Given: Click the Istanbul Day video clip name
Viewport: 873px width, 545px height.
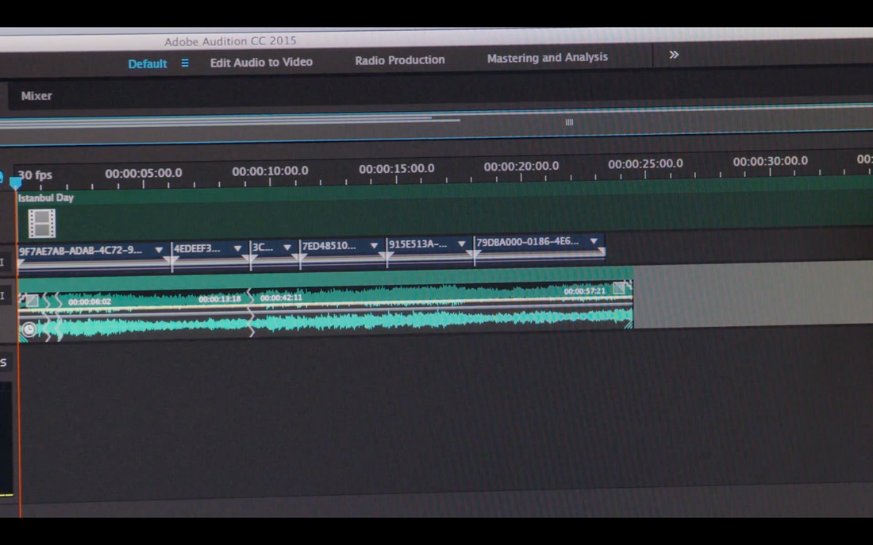Looking at the screenshot, I should coord(46,198).
